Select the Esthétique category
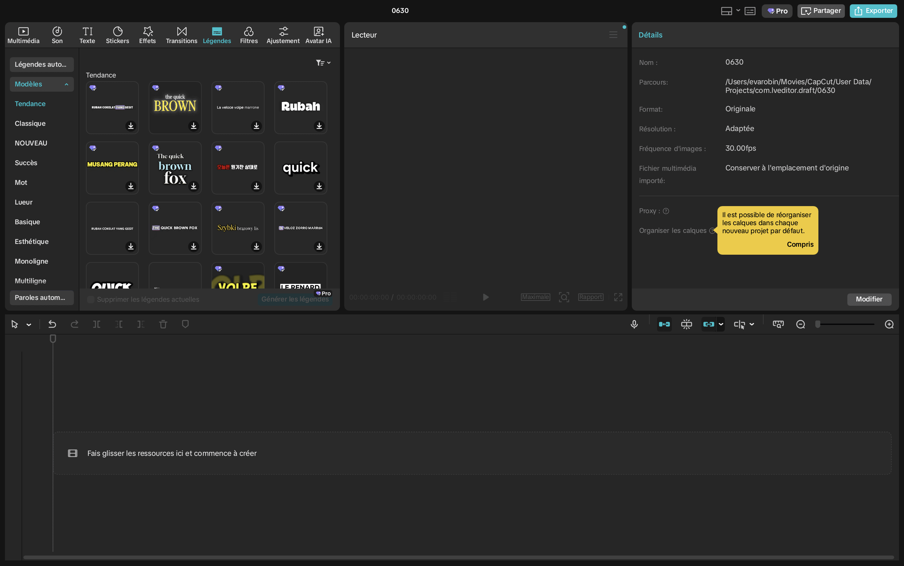904x566 pixels. click(31, 241)
